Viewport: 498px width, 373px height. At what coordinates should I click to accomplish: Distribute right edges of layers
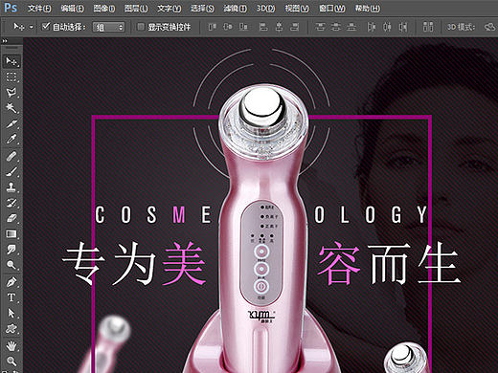403,27
